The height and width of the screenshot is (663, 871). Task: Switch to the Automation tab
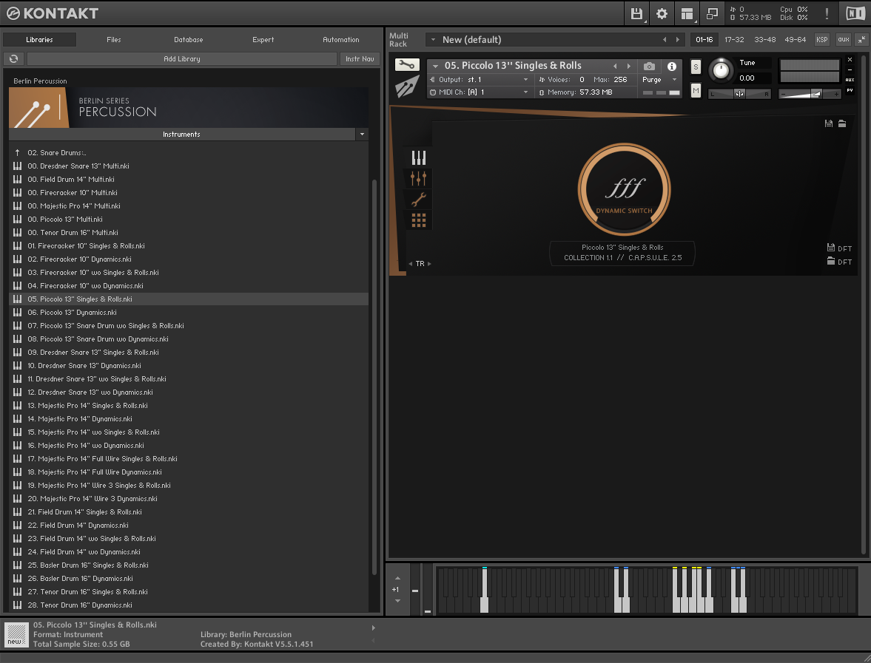click(341, 39)
